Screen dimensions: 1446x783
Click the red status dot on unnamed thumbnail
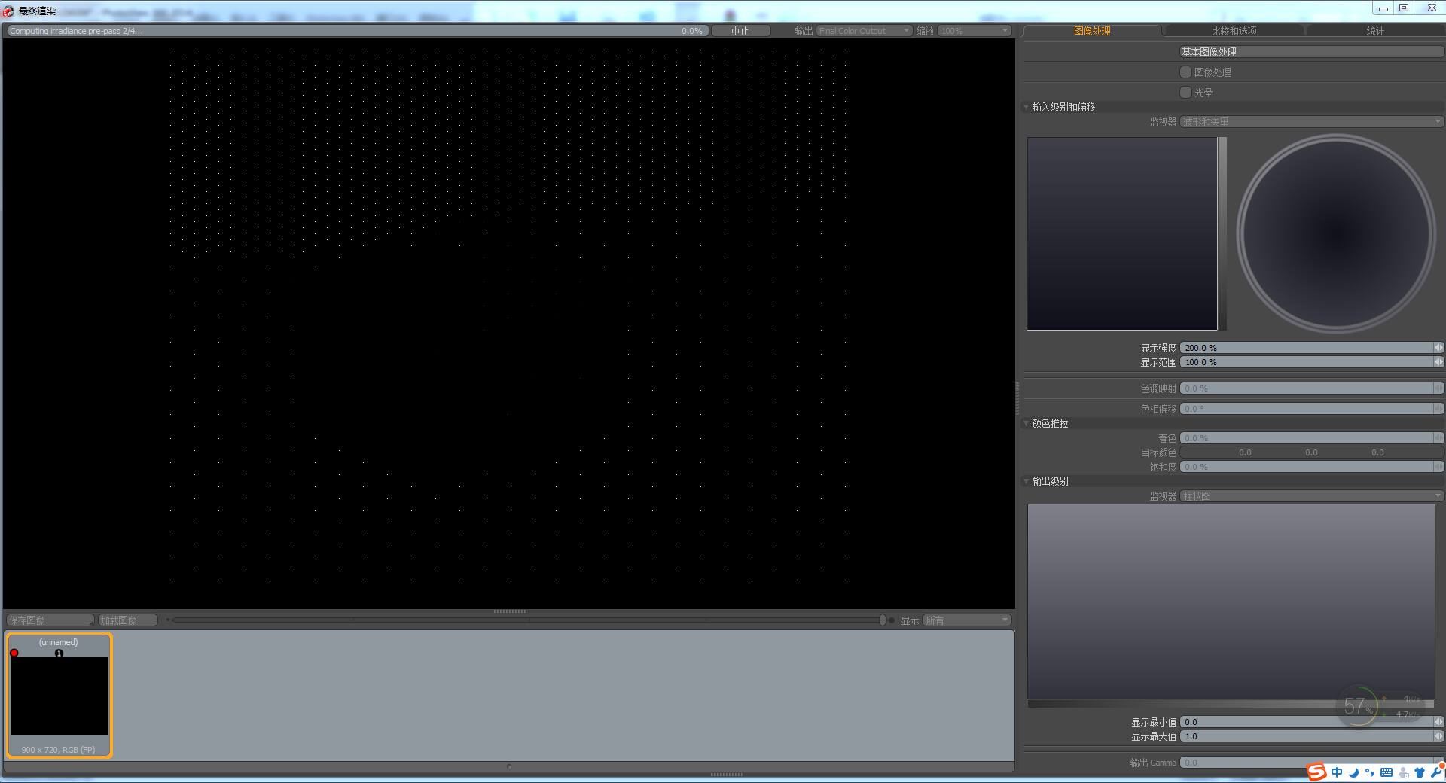[14, 653]
